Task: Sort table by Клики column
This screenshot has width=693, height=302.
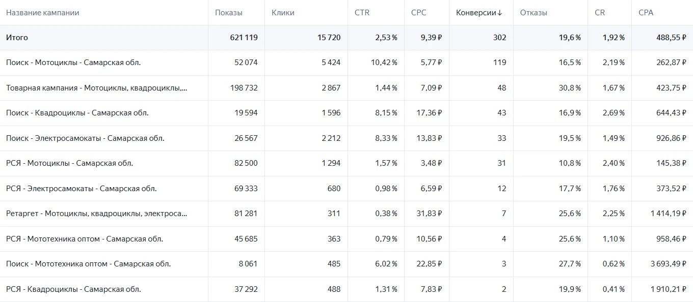Action: tap(283, 13)
